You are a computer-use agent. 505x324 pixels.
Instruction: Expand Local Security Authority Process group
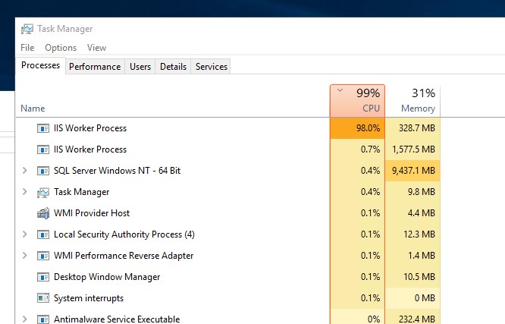25,234
